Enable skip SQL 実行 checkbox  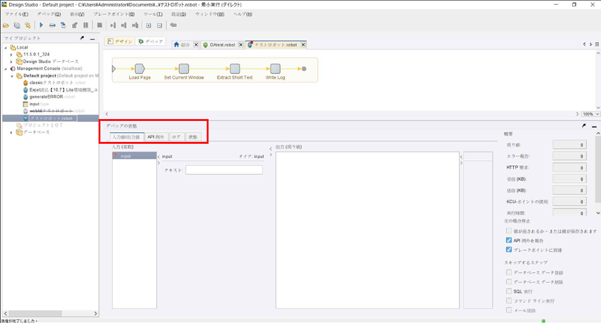[x=508, y=291]
